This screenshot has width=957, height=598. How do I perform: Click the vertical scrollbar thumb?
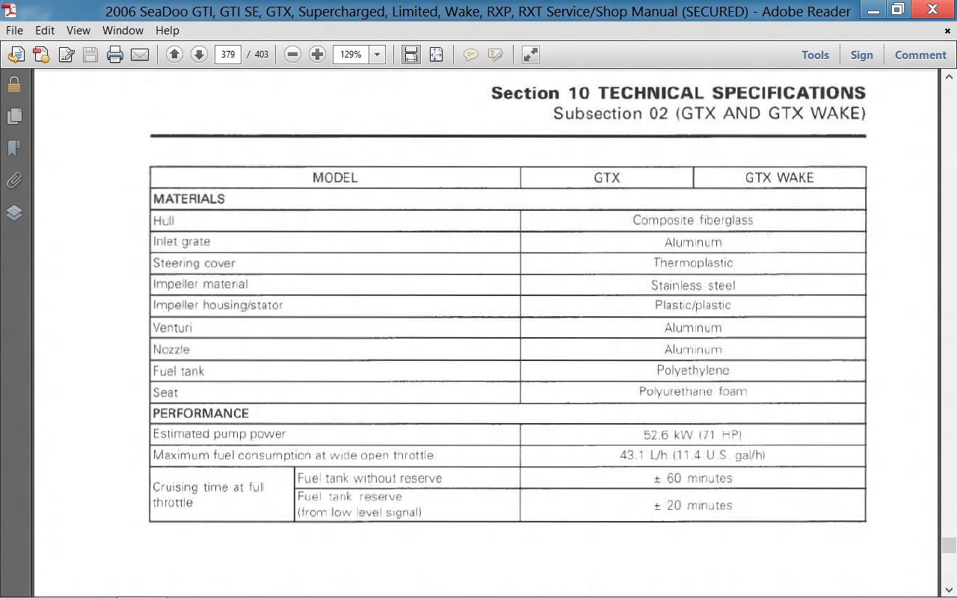click(949, 545)
